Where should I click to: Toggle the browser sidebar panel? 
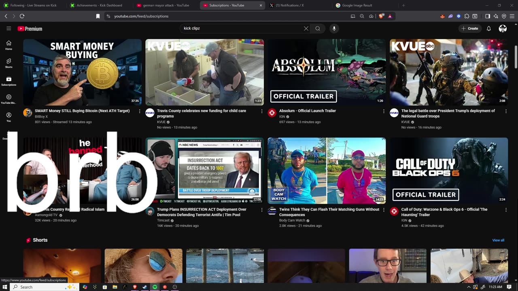pos(488,16)
